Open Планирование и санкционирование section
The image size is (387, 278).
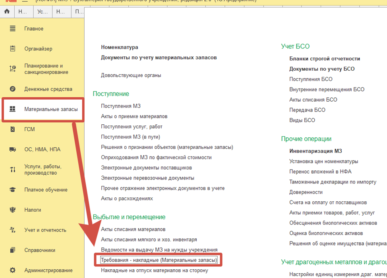click(46, 69)
